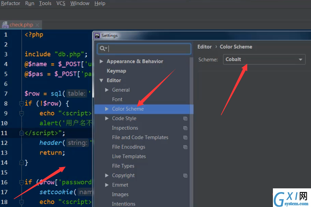Open Font settings
Image resolution: width=311 pixels, height=207 pixels.
117,99
